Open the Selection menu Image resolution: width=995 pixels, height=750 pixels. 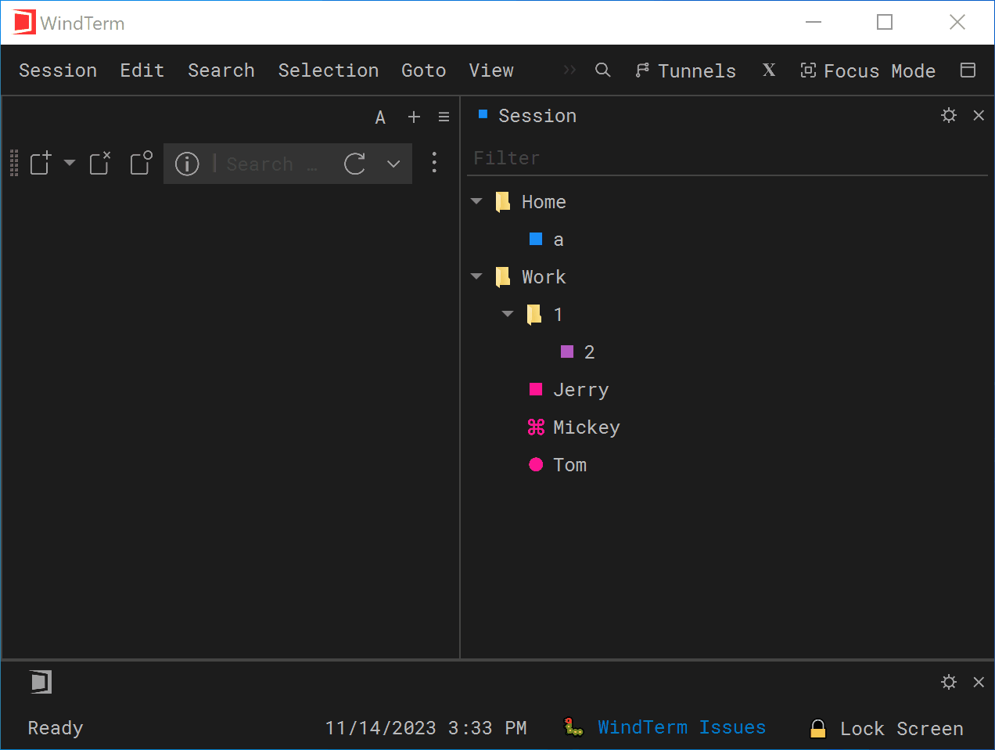[x=329, y=70]
